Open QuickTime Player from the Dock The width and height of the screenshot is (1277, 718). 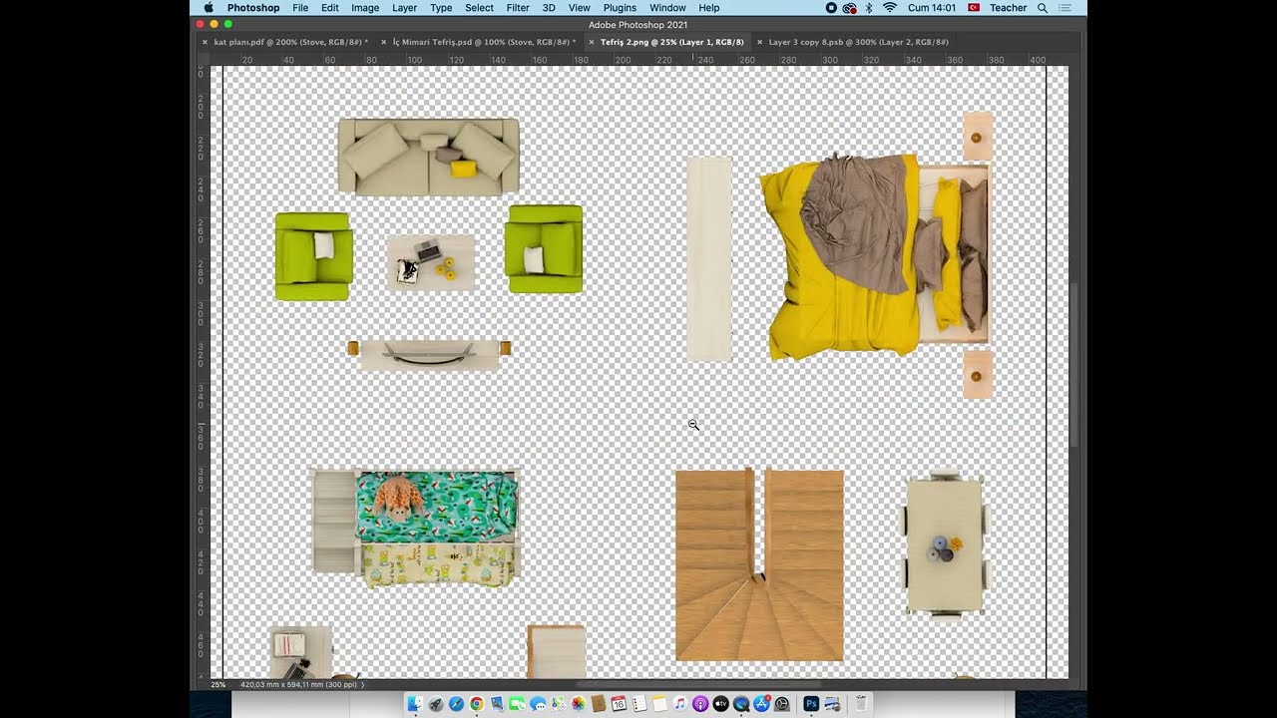[x=741, y=704]
